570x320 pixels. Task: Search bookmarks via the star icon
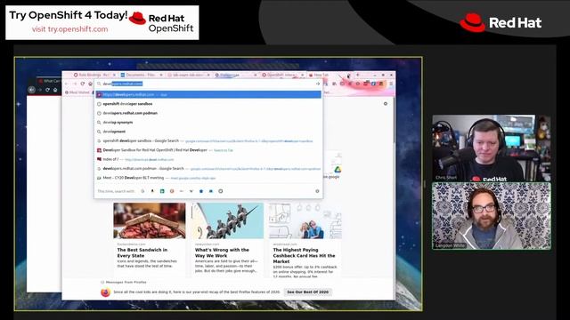click(x=201, y=191)
